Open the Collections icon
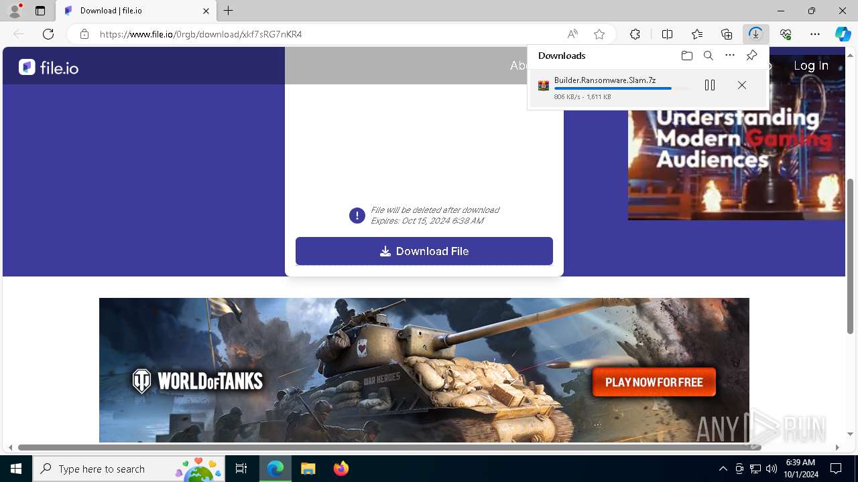Image resolution: width=858 pixels, height=482 pixels. coord(727,34)
